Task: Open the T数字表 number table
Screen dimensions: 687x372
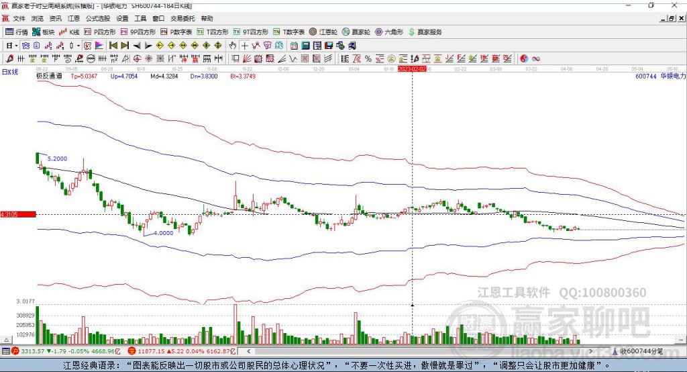Action: coord(289,32)
